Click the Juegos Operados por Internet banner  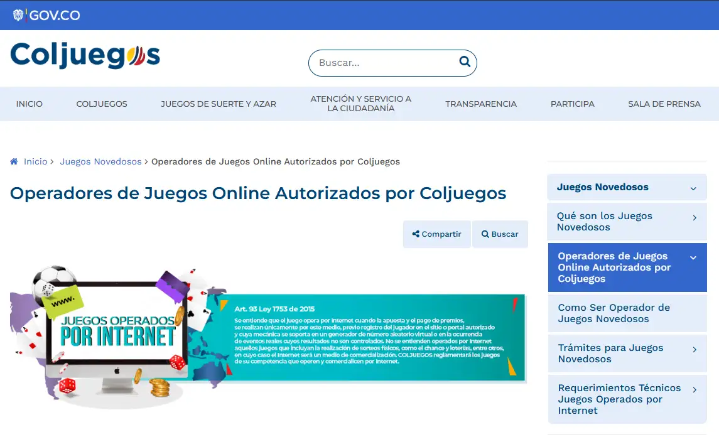click(268, 337)
